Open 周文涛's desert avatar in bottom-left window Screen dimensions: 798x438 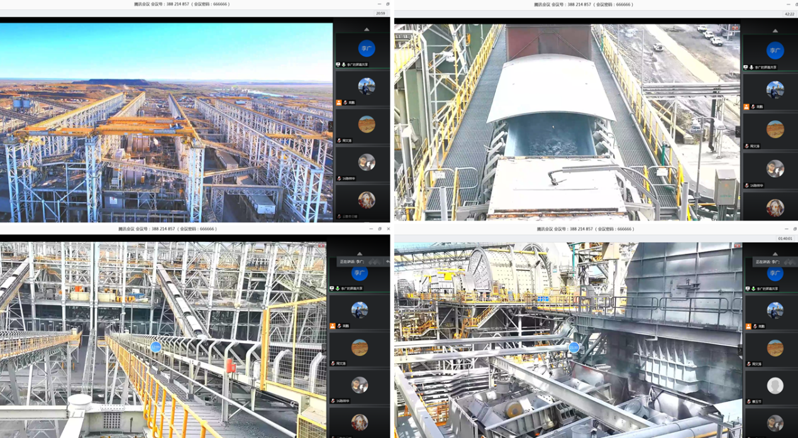click(x=359, y=347)
